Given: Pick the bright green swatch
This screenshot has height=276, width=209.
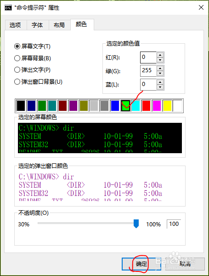Looking at the screenshot, I should (x=125, y=106).
